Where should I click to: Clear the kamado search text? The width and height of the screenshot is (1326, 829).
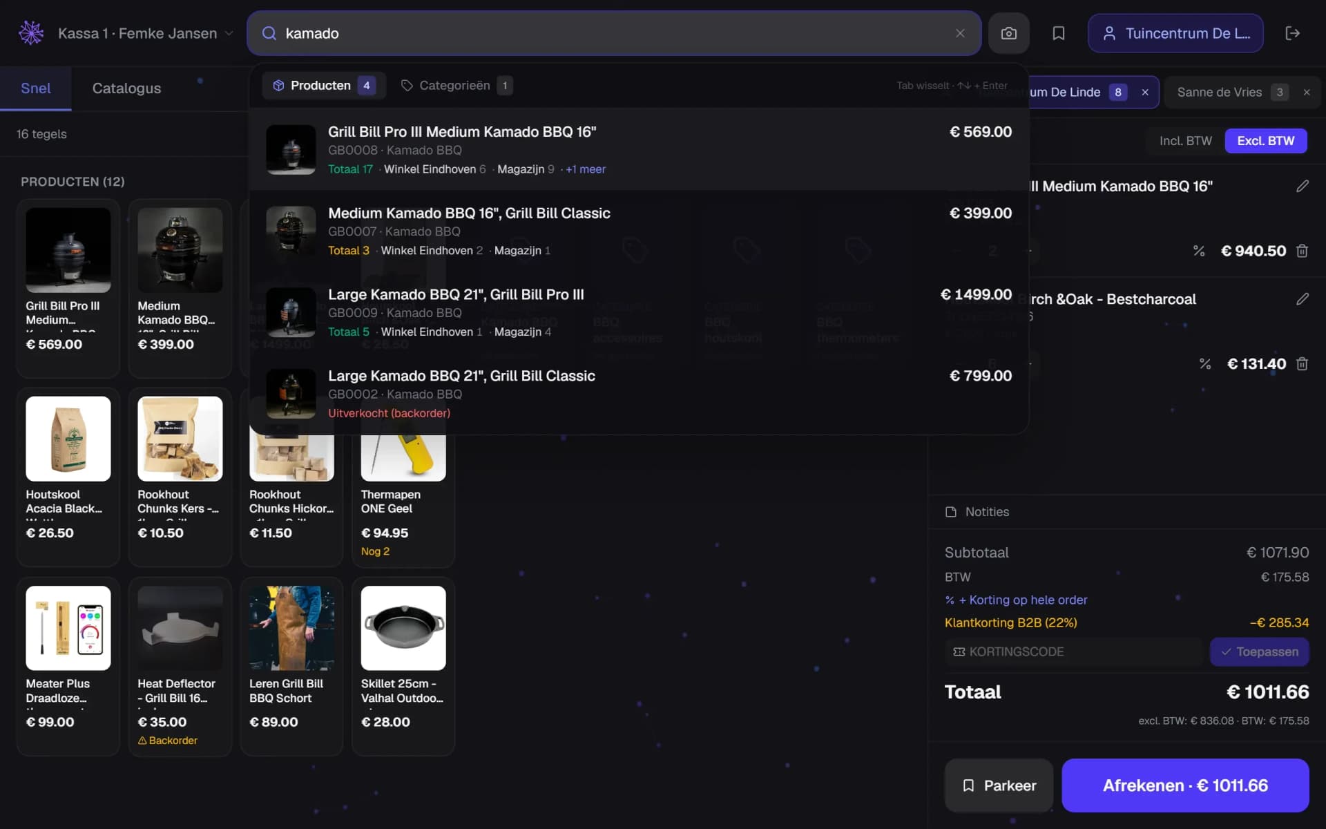coord(960,33)
